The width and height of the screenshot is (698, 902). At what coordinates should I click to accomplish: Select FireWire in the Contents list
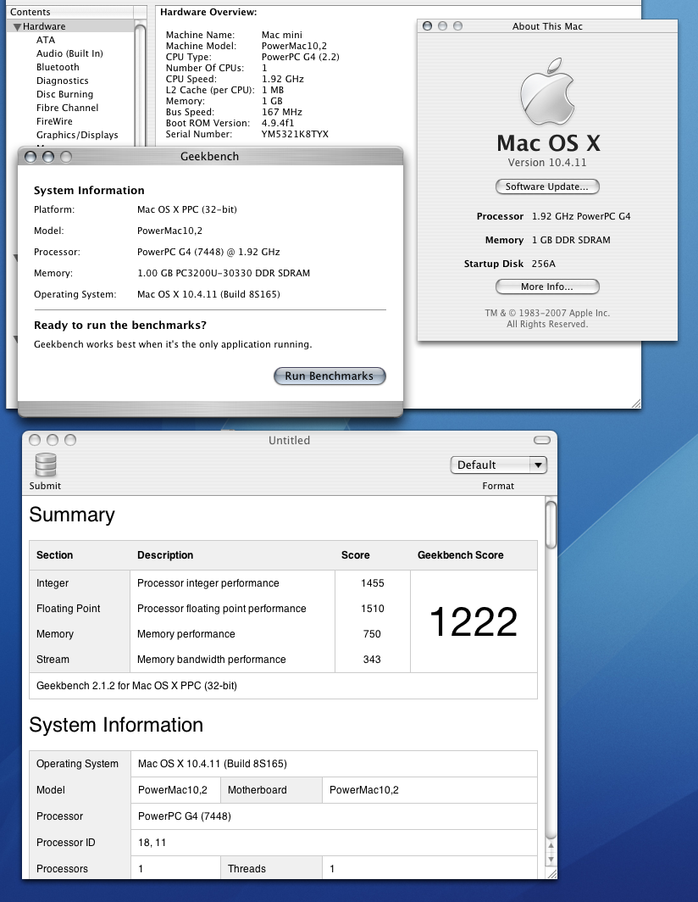pyautogui.click(x=54, y=121)
